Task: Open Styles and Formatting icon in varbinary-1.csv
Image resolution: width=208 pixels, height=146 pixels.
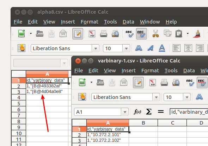Action: 82,97
